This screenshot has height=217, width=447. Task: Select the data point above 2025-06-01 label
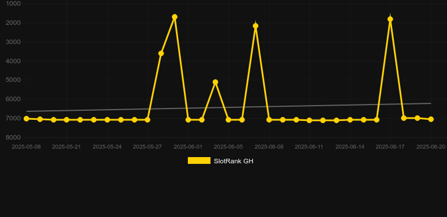pyautogui.click(x=188, y=120)
